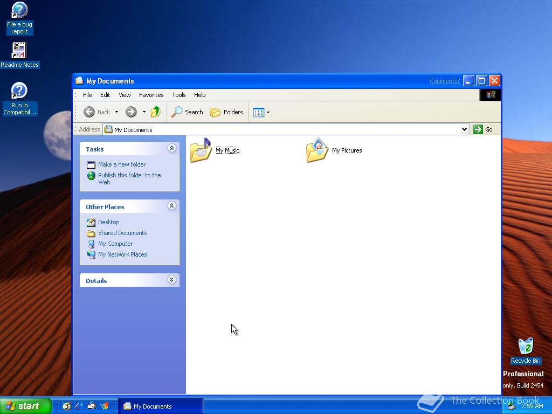
Task: Click the Shared Documents link
Action: click(x=122, y=233)
